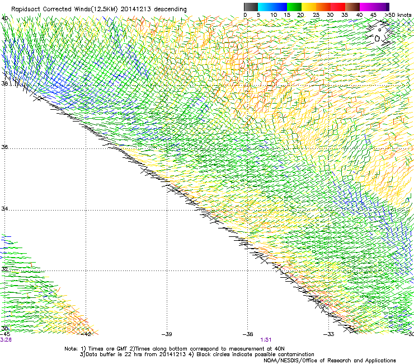Viewport: 414px width, 364px height.
Task: Click the longitude label '-42'
Action: [x=86, y=334]
